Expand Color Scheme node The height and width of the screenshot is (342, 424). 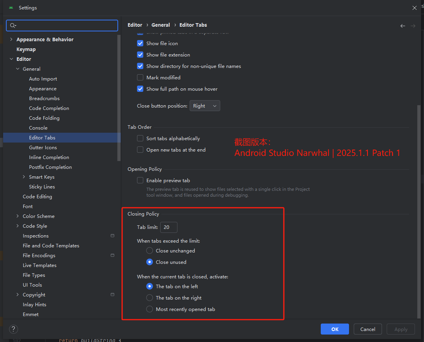[x=18, y=216]
